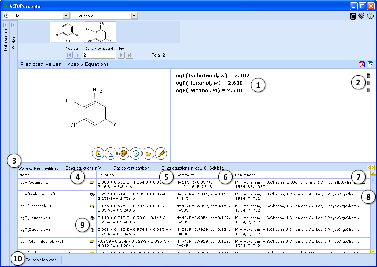Viewport: 377px width, 267px height.
Task: Go to next compound button
Action: [x=121, y=55]
